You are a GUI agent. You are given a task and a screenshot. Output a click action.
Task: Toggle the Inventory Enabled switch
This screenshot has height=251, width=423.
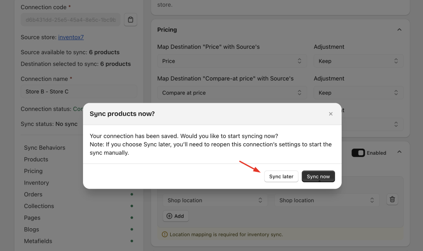click(358, 153)
